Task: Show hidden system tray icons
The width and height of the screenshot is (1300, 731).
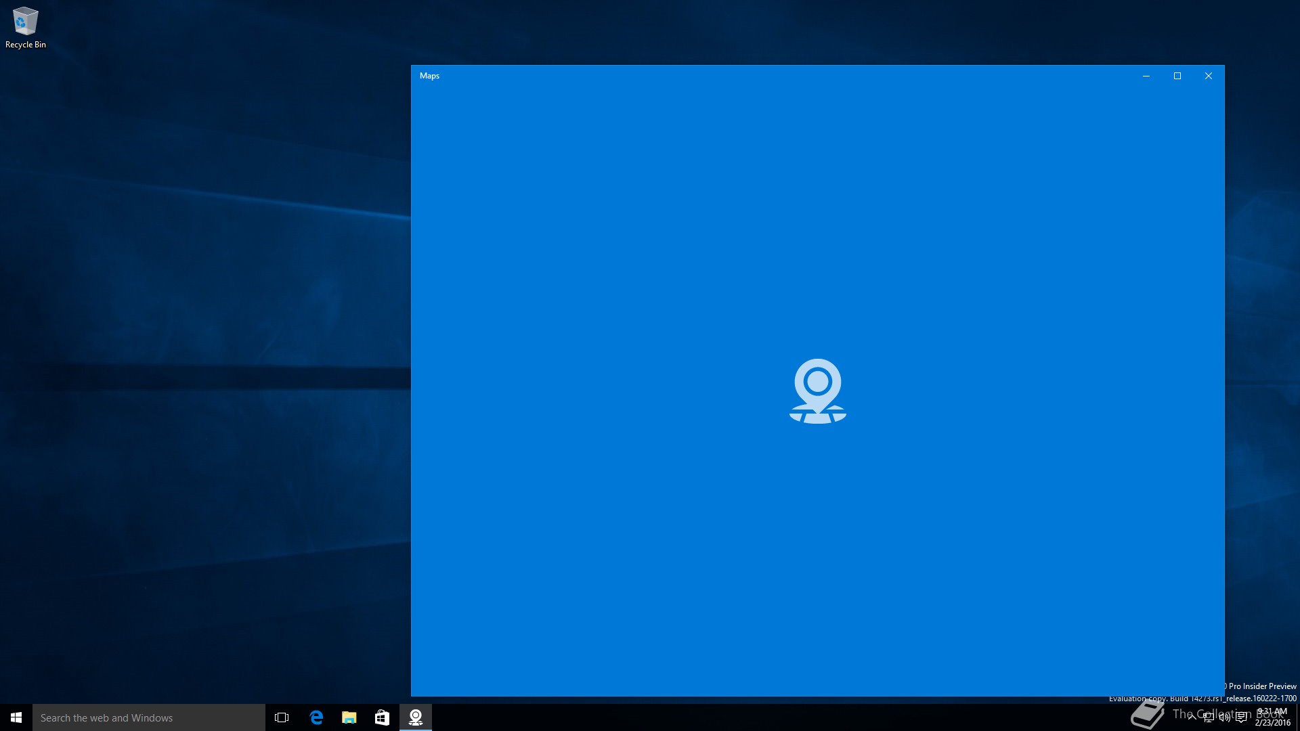Action: pos(1192,717)
